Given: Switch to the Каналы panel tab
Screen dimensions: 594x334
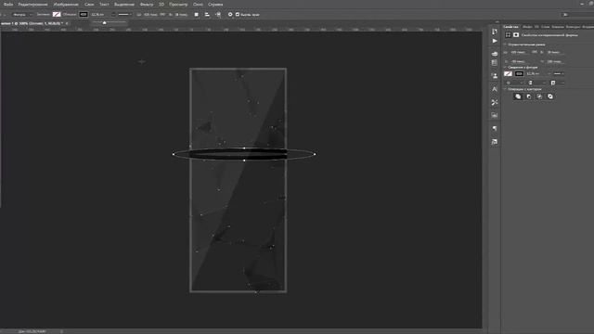Looking at the screenshot, I should (558, 27).
